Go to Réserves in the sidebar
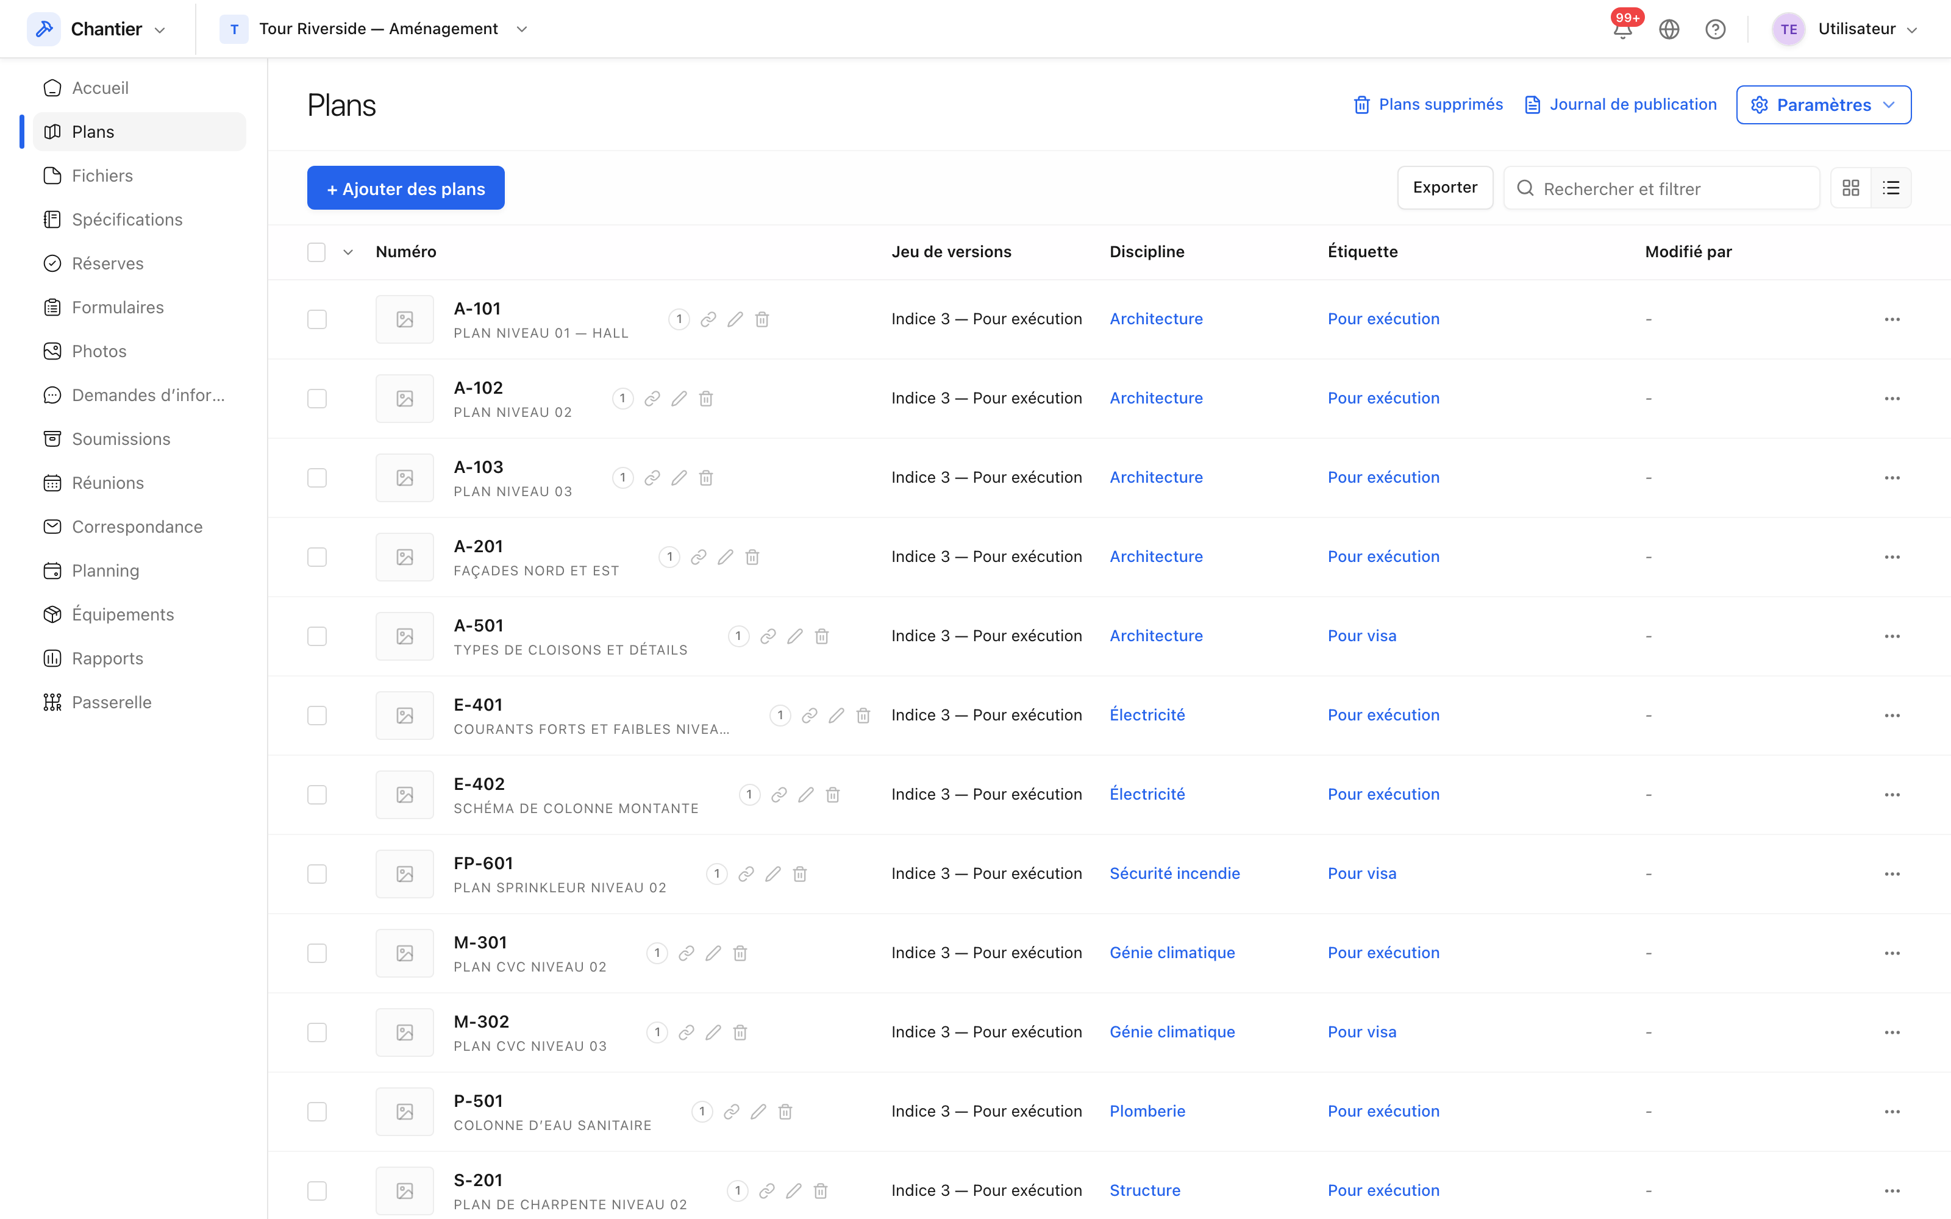This screenshot has height=1219, width=1951. tap(138, 264)
